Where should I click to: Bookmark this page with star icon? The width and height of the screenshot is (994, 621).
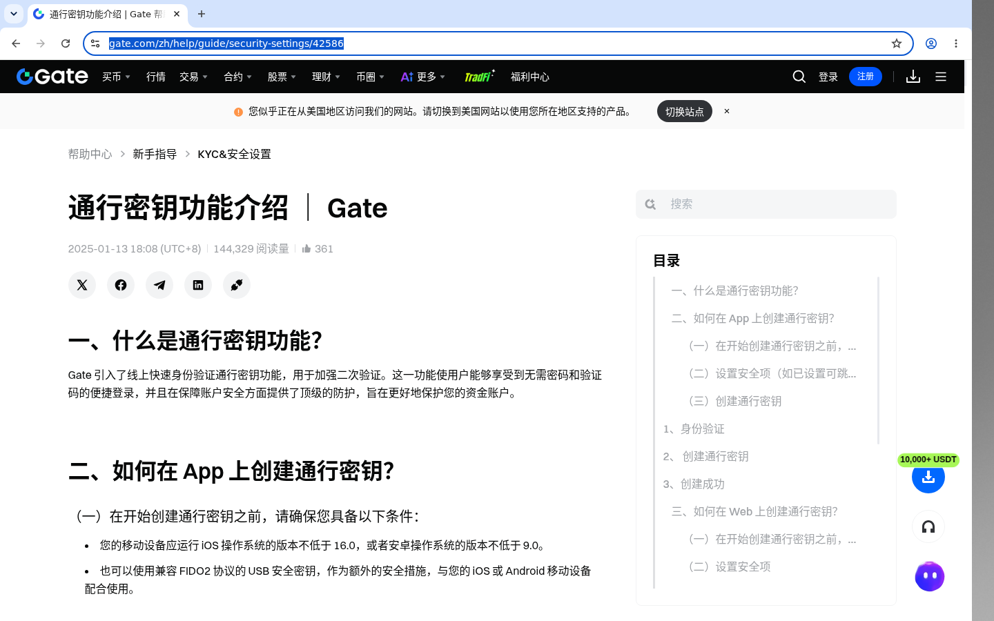point(897,43)
